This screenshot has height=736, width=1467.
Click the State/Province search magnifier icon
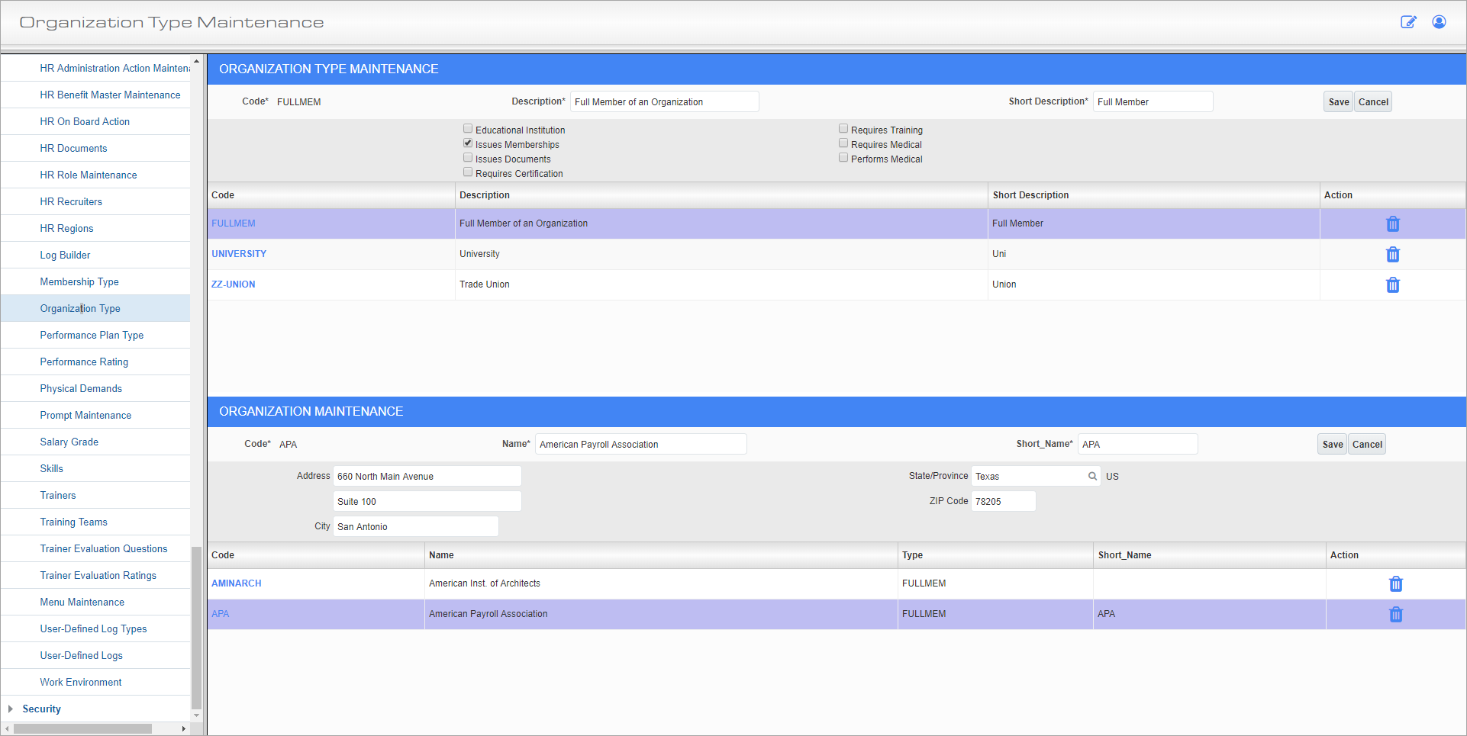tap(1092, 476)
